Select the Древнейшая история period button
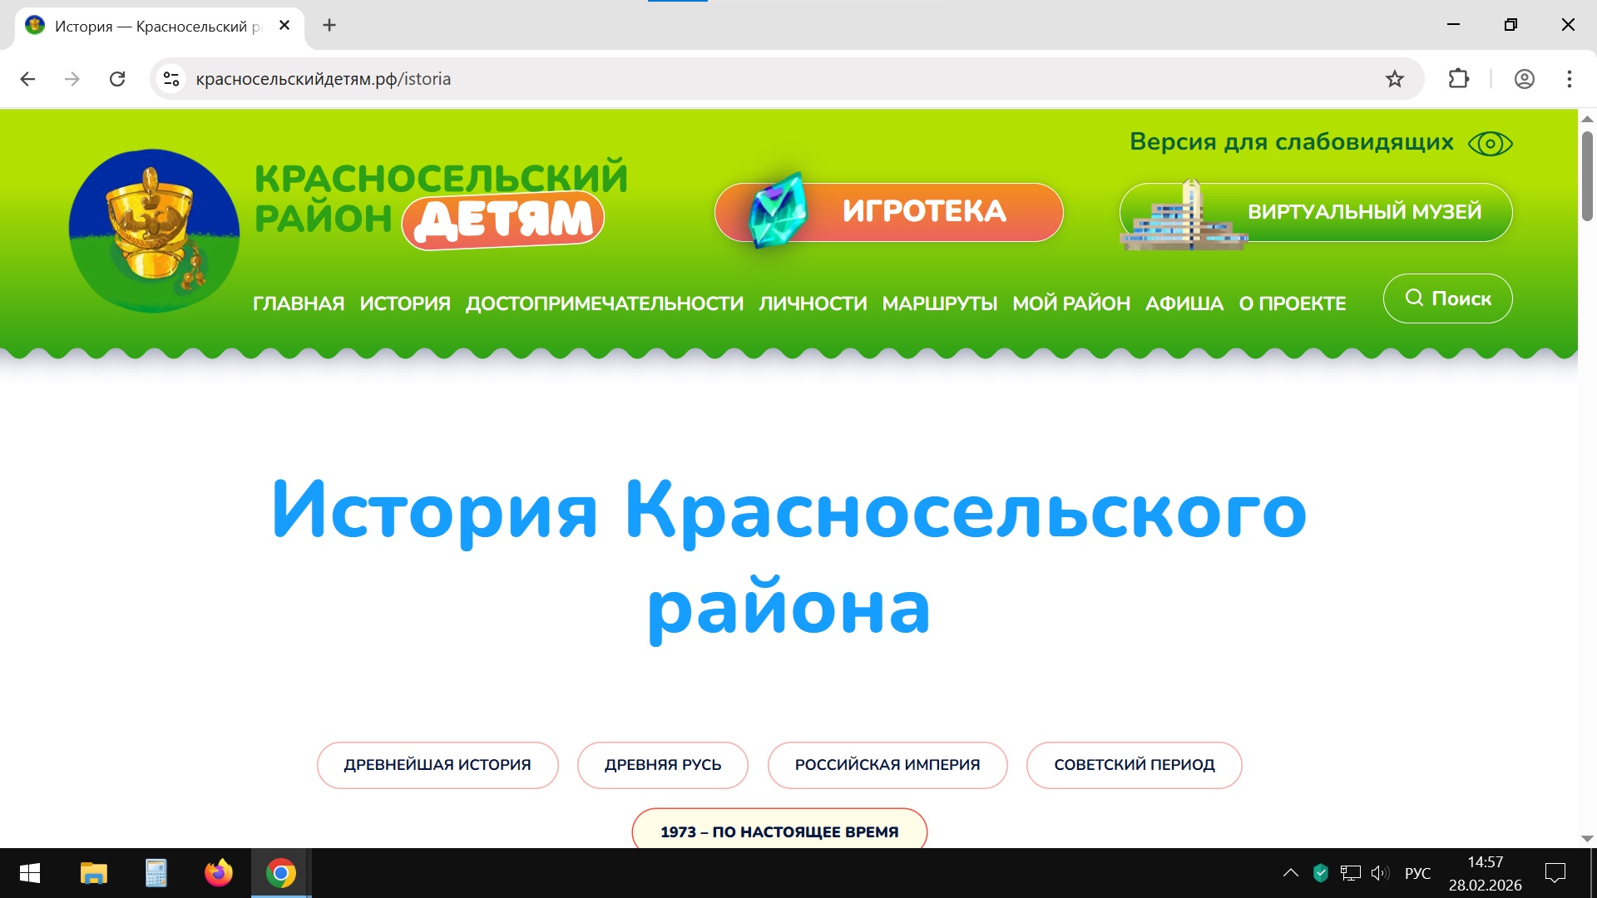The image size is (1597, 898). tap(437, 765)
